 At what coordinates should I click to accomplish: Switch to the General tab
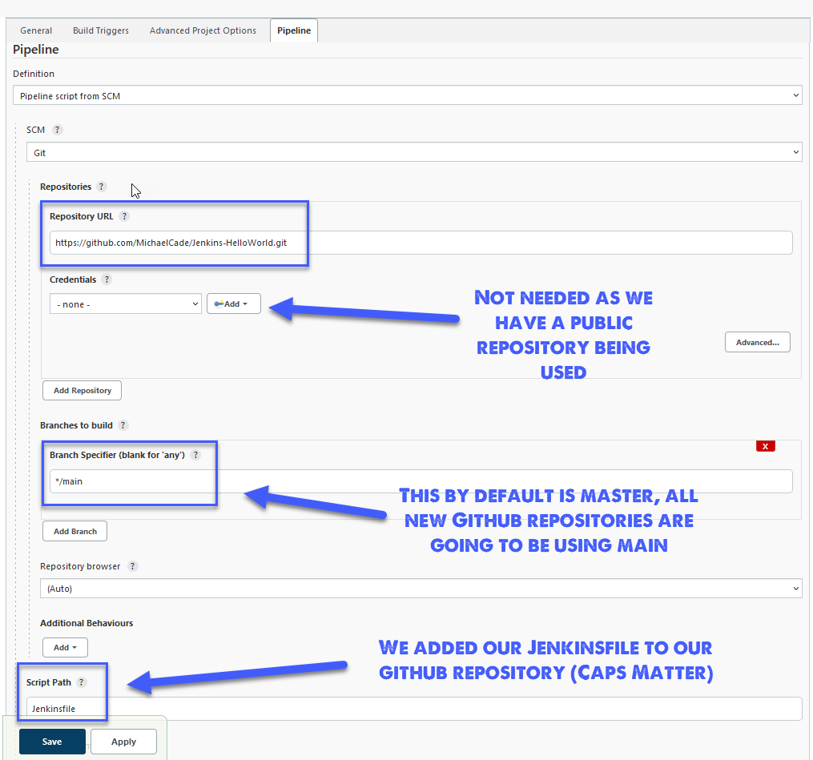36,30
